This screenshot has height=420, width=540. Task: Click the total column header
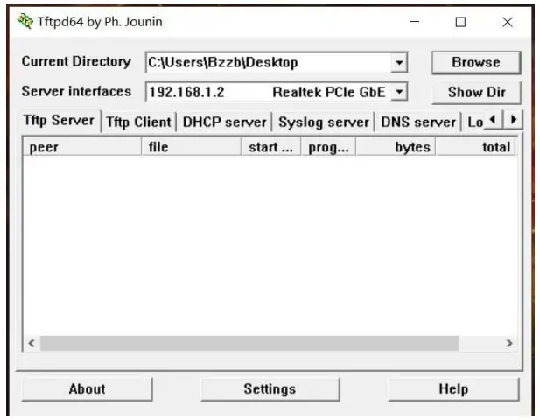[x=476, y=147]
